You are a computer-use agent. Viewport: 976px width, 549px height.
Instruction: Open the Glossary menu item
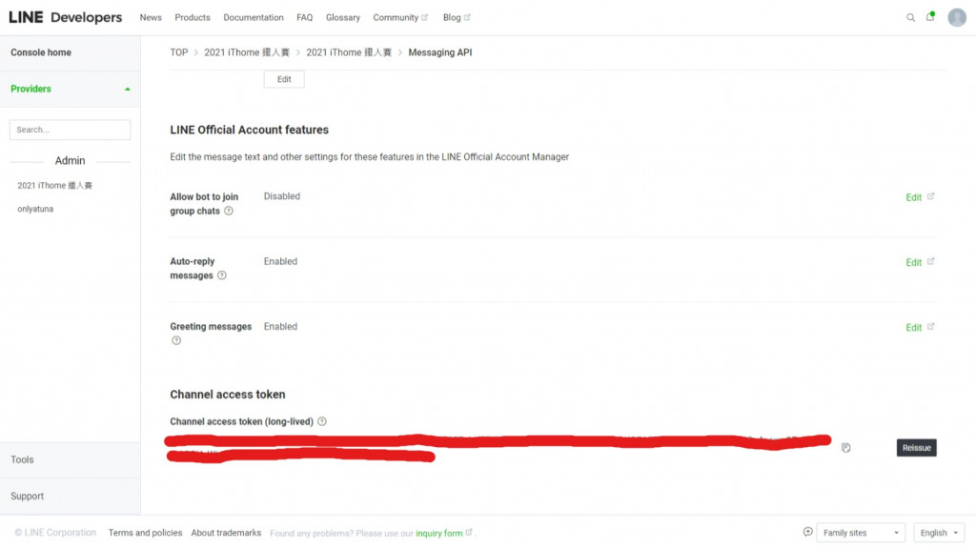coord(343,17)
